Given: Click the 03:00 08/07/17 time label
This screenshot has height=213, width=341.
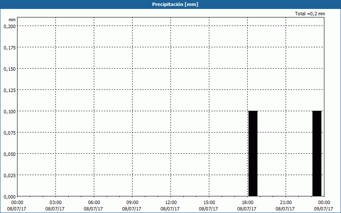Looking at the screenshot, I should [x=55, y=206].
